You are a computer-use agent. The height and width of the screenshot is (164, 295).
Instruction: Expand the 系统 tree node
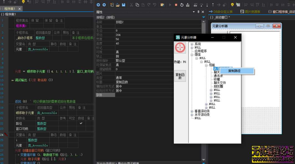coord(191,44)
